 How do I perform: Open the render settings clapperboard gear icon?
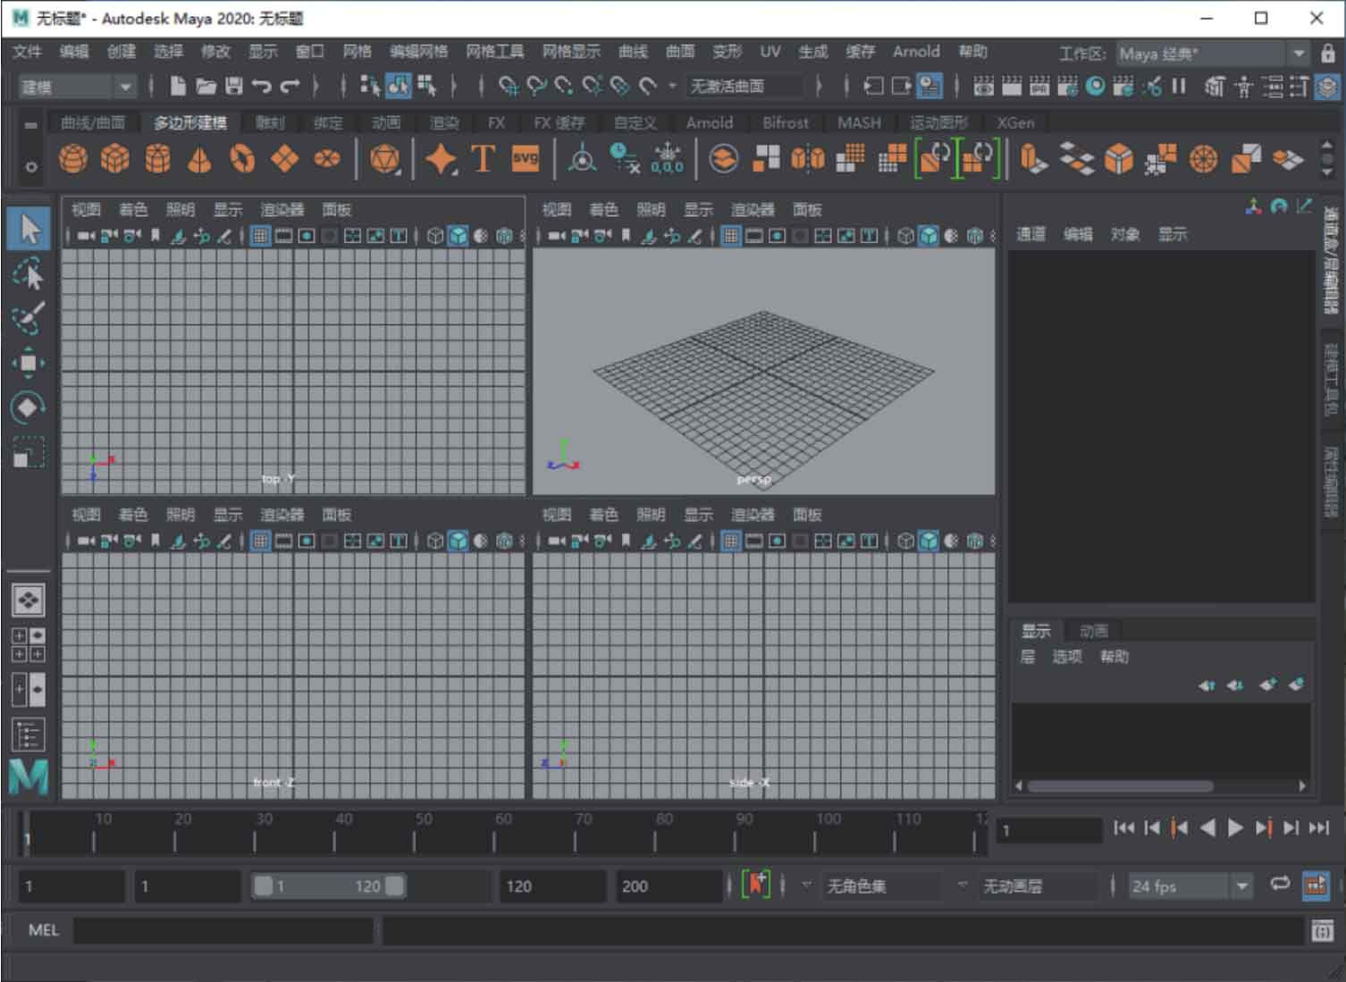1067,86
